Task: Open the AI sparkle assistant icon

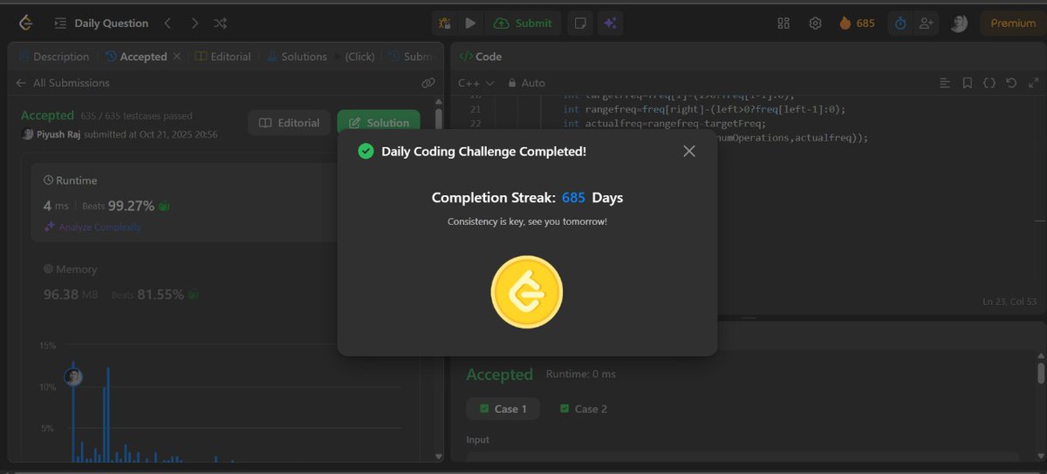Action: (x=611, y=24)
